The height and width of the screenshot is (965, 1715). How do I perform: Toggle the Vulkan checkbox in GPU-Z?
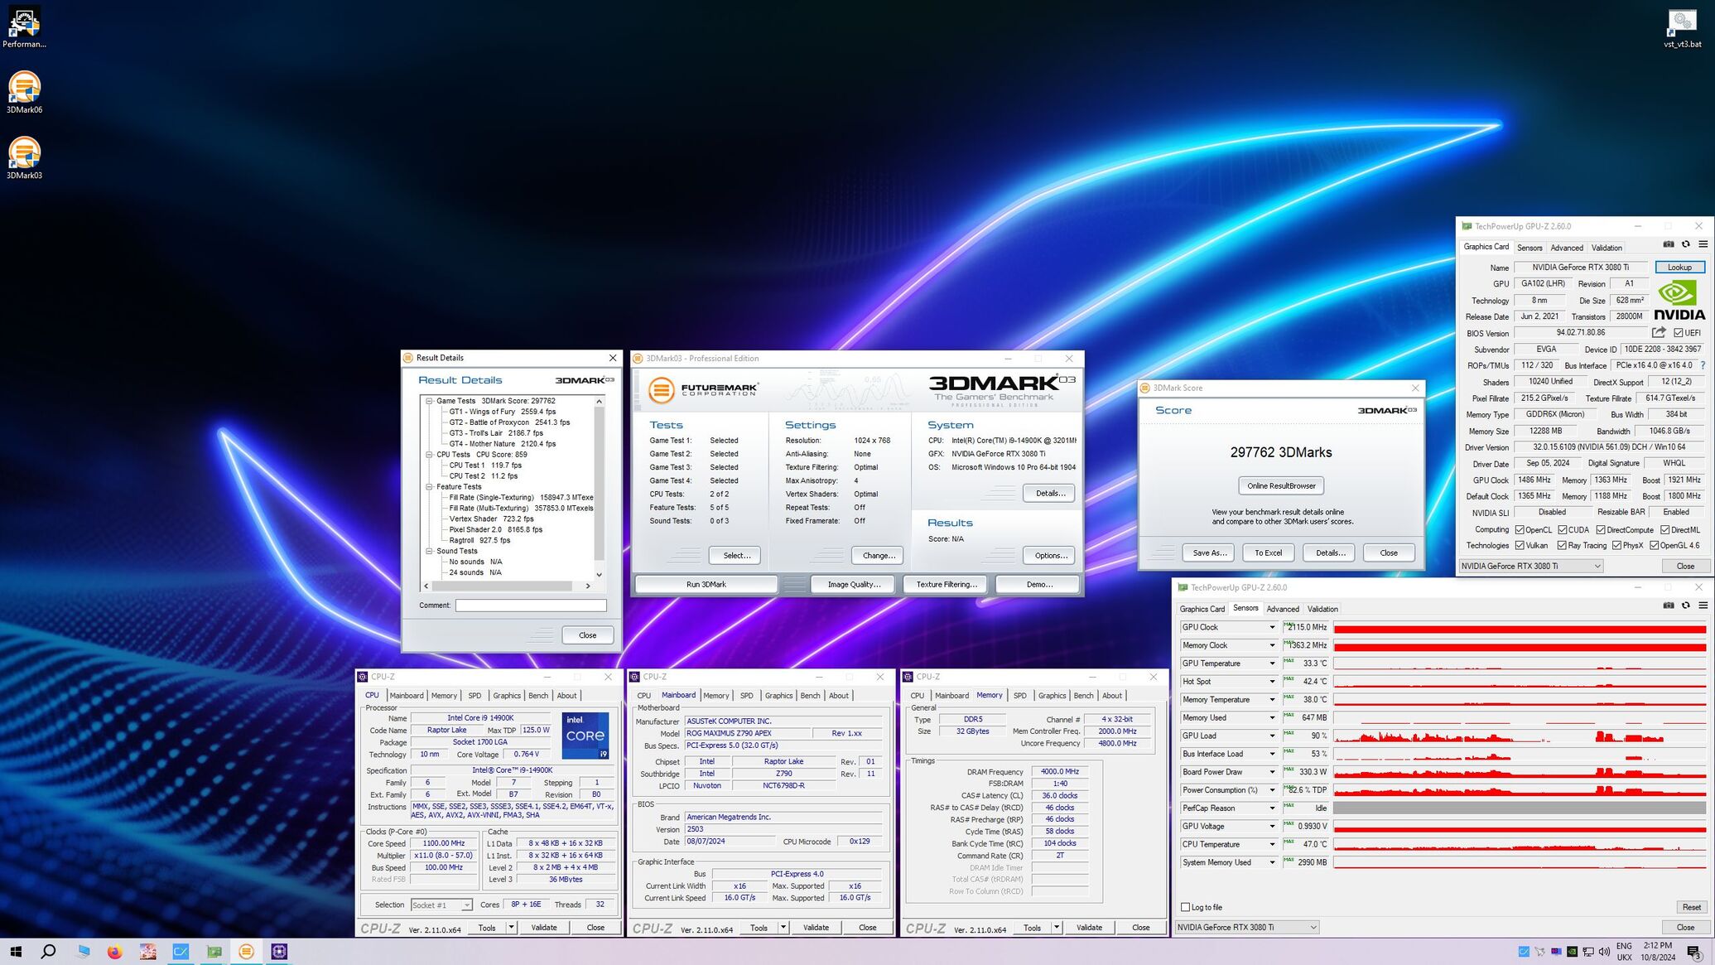(x=1520, y=546)
